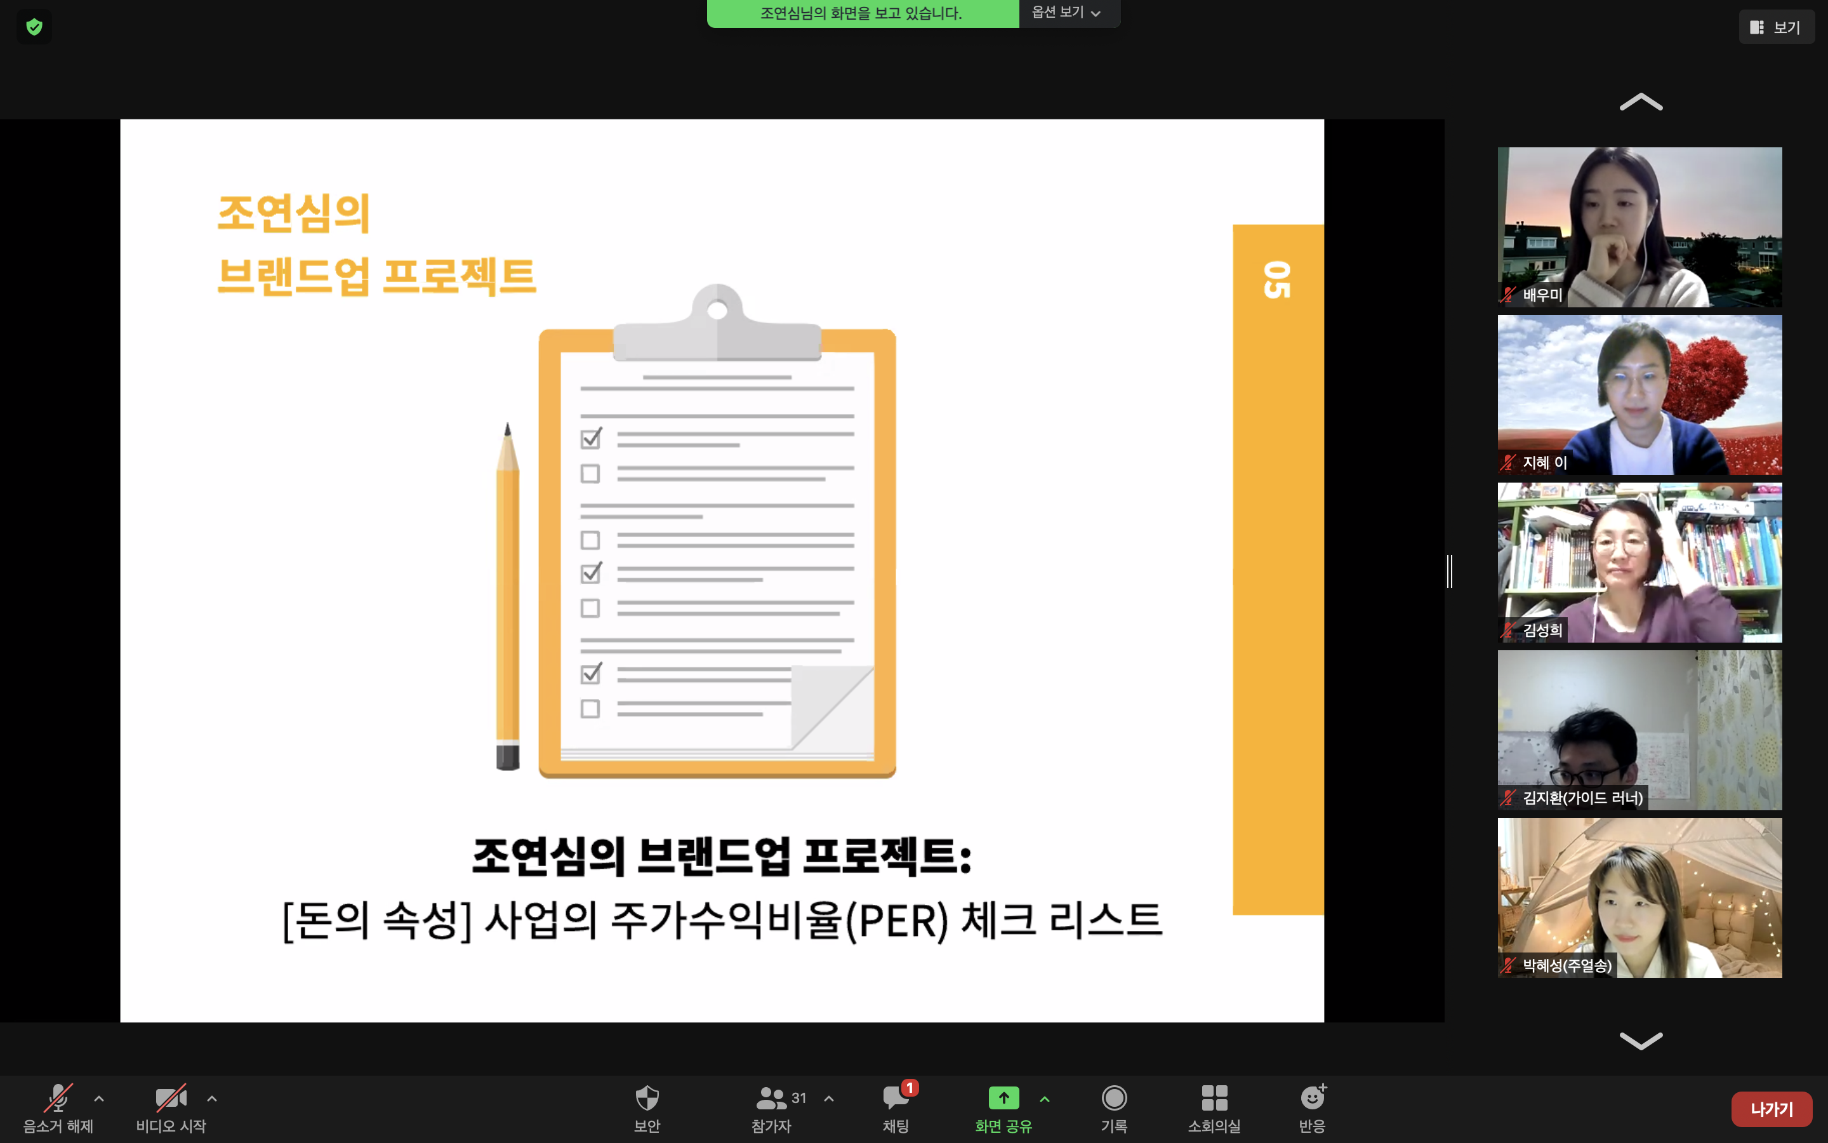The height and width of the screenshot is (1143, 1828).
Task: Open the Security (보안) shield icon
Action: 647,1098
